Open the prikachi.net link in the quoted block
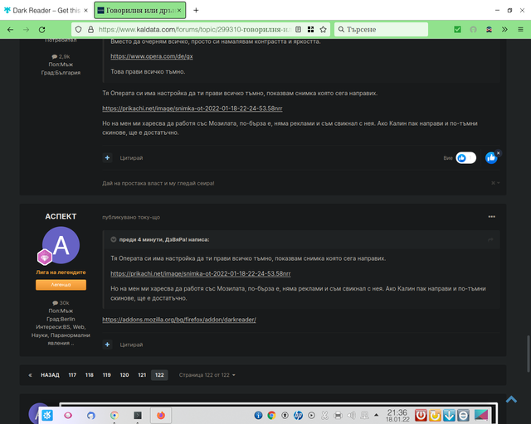Viewport: 531px width, 424px height. coord(201,273)
